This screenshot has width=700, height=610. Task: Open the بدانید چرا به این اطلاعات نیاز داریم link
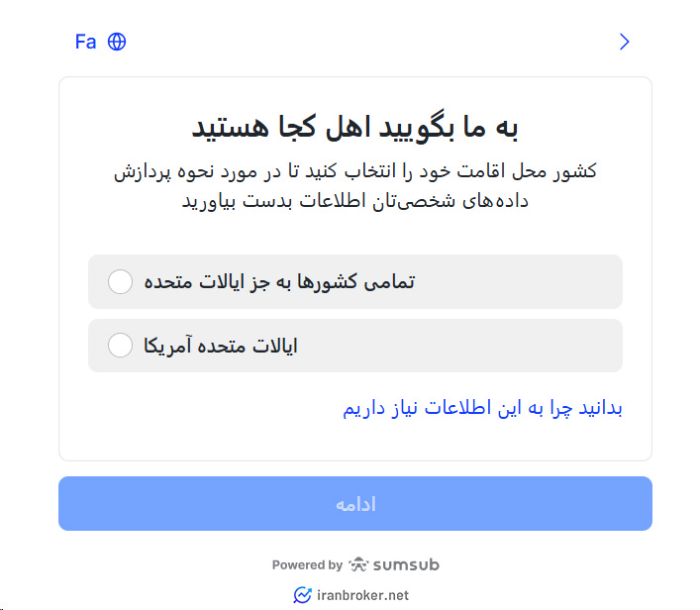pos(482,408)
